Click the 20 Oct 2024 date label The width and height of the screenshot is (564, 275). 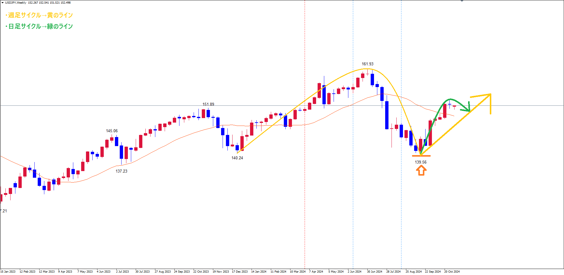pos(452,271)
